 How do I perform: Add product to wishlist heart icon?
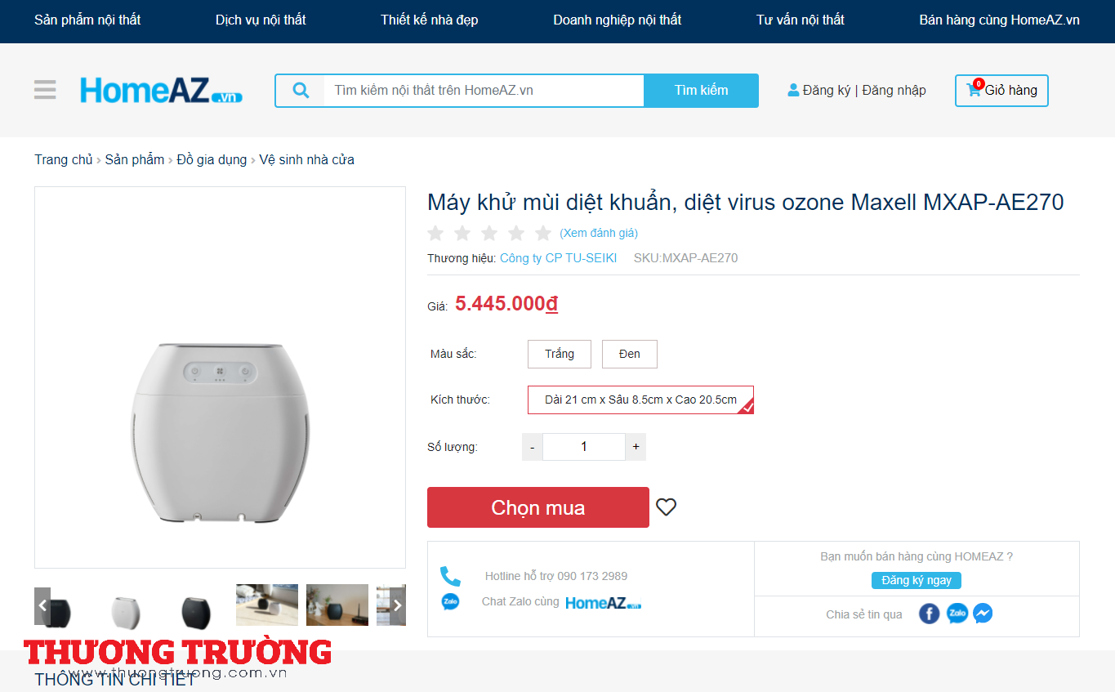tap(667, 507)
